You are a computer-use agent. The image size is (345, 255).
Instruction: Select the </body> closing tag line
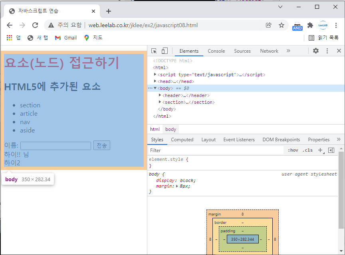tap(167, 109)
